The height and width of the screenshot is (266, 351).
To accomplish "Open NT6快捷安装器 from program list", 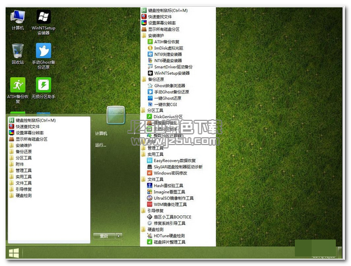I will [x=165, y=55].
